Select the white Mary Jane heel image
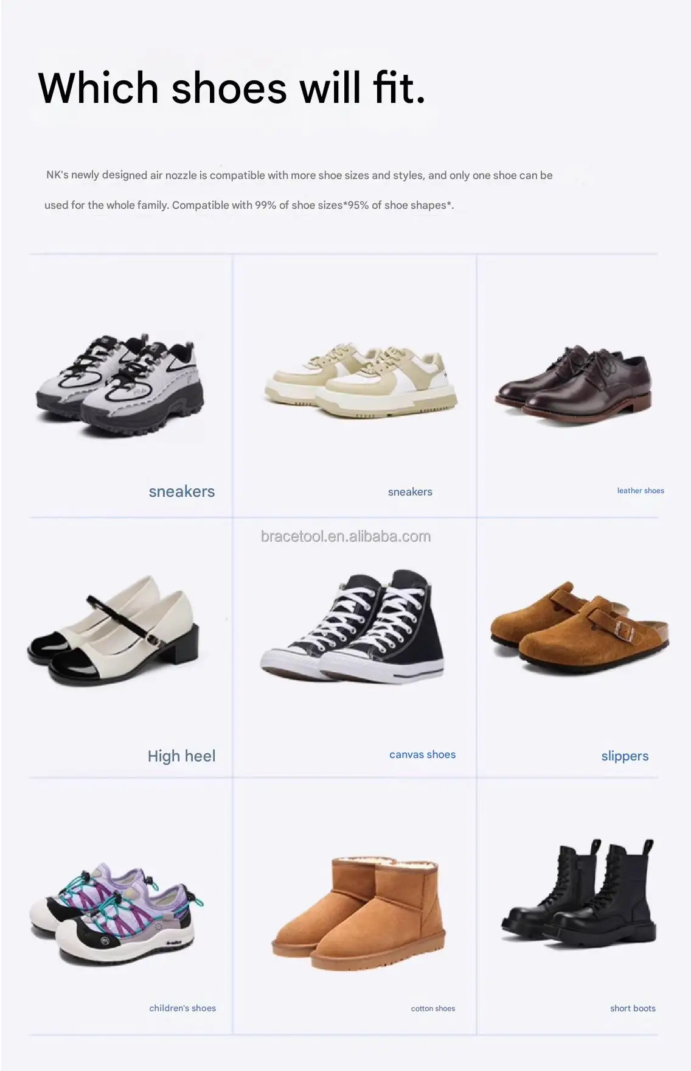The image size is (691, 1071). coord(113,630)
